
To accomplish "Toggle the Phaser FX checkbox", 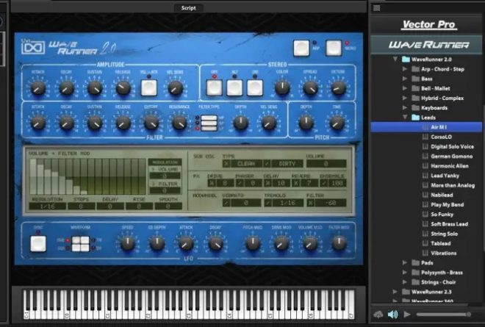I will point(240,183).
